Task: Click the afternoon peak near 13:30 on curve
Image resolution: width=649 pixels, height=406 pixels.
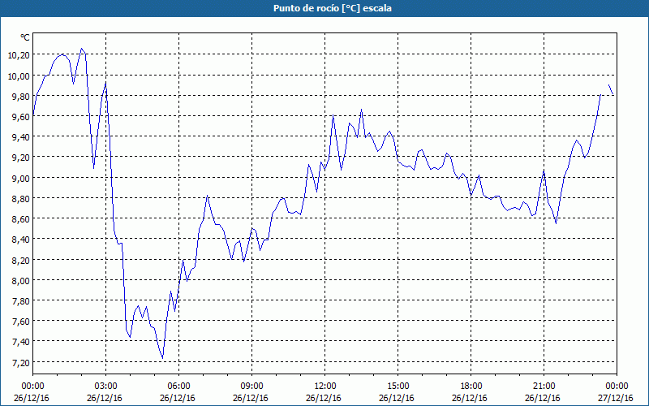Action: pos(361,110)
